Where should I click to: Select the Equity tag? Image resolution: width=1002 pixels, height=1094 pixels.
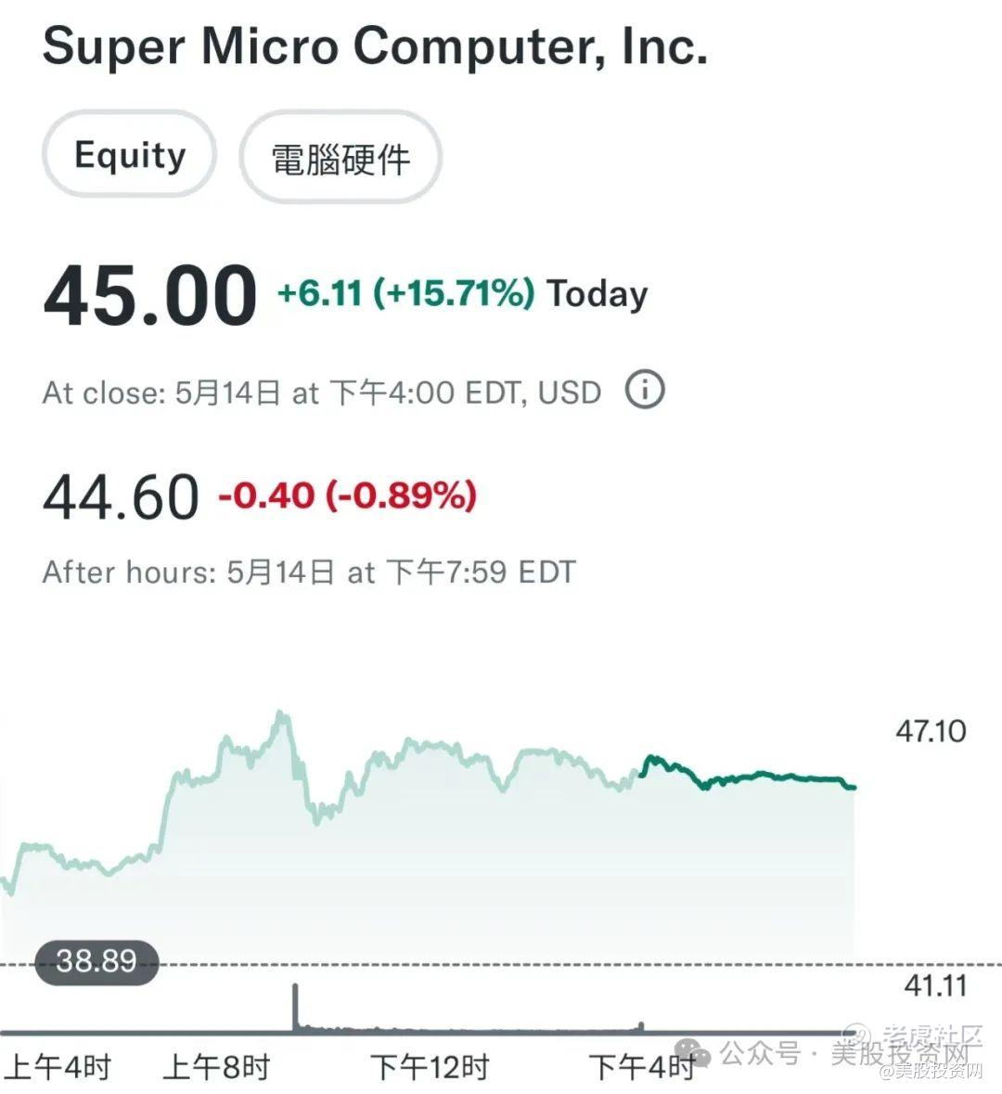[x=130, y=155]
